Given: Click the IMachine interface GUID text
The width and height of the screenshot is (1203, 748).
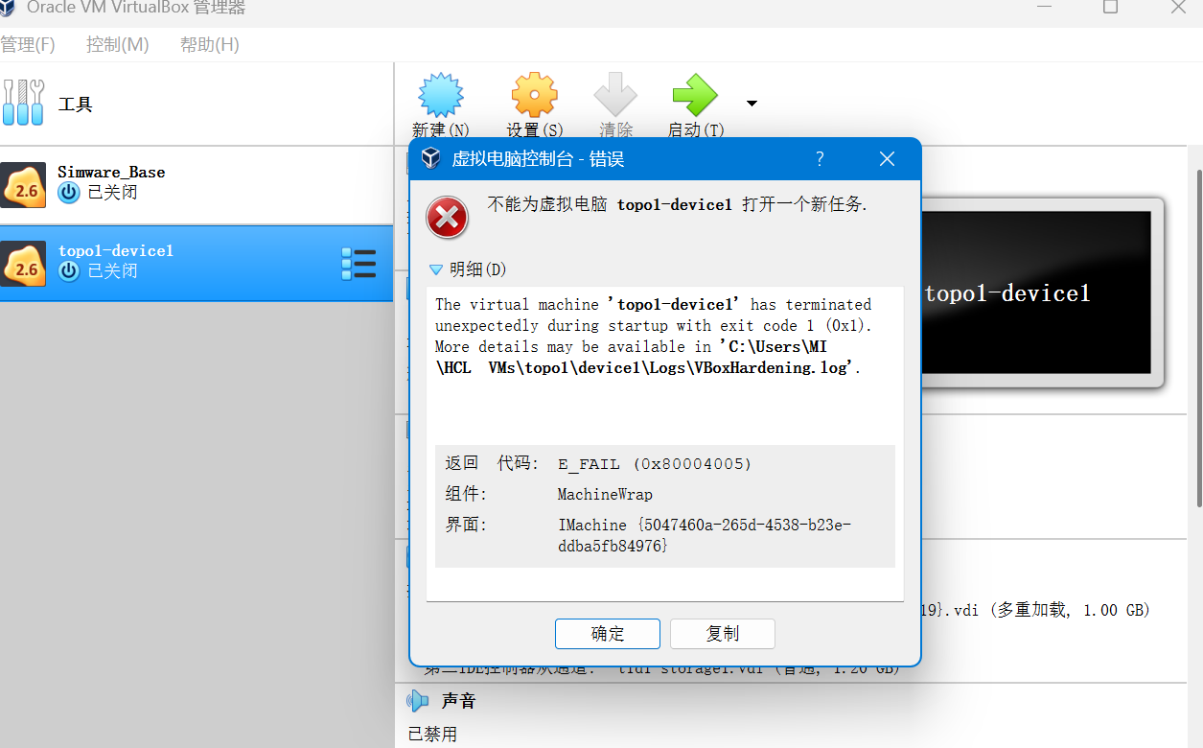Looking at the screenshot, I should click(705, 535).
